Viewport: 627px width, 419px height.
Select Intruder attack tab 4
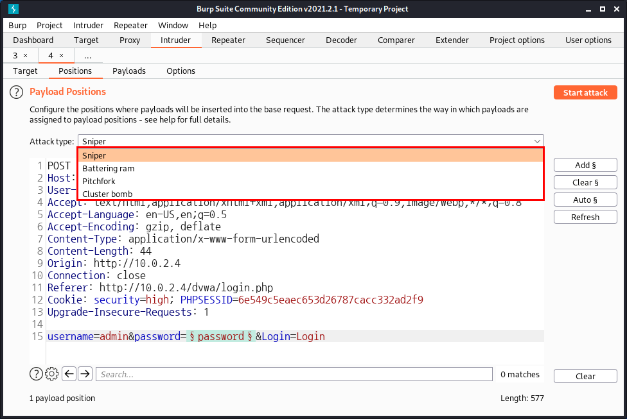click(x=51, y=56)
